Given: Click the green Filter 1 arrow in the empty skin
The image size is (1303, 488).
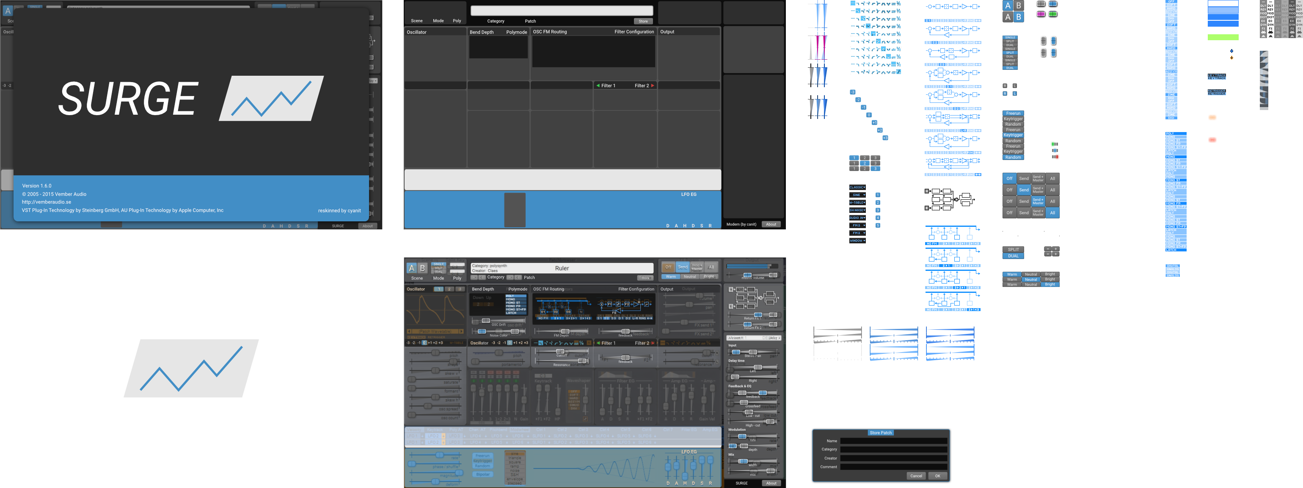Looking at the screenshot, I should (x=598, y=85).
